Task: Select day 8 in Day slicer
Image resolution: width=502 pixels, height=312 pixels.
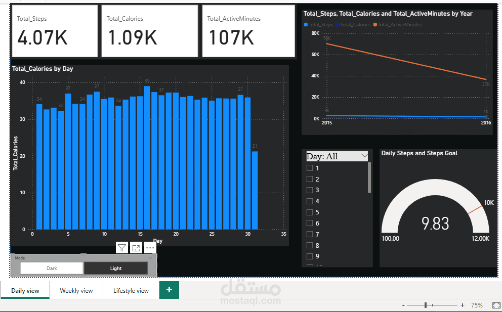Action: pyautogui.click(x=310, y=245)
